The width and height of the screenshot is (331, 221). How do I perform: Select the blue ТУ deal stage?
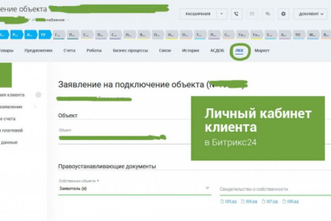pos(45,35)
